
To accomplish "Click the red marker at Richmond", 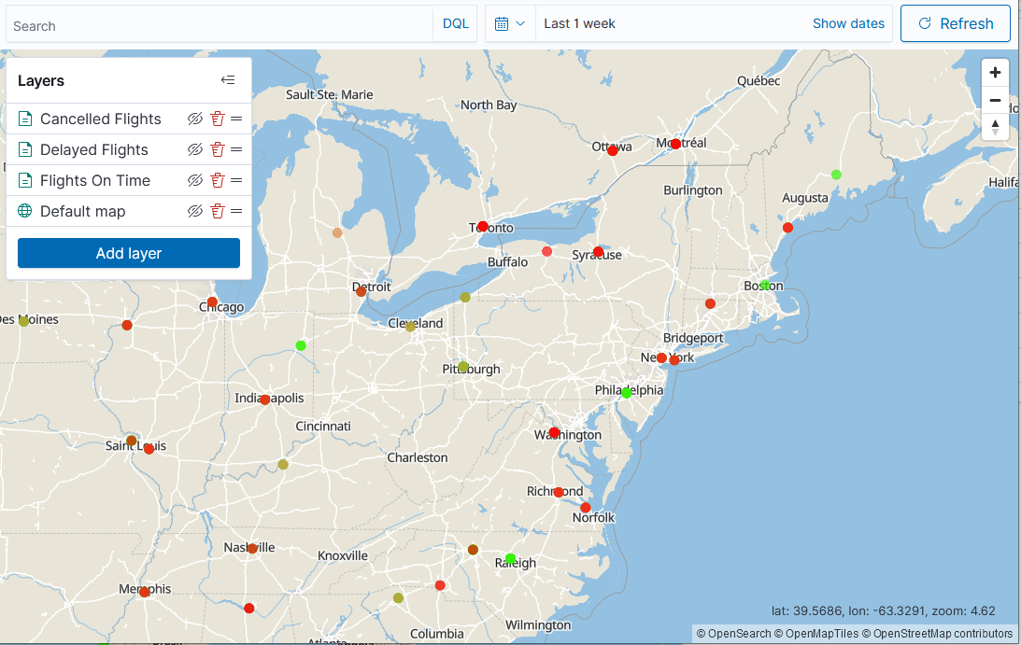I will click(x=558, y=493).
